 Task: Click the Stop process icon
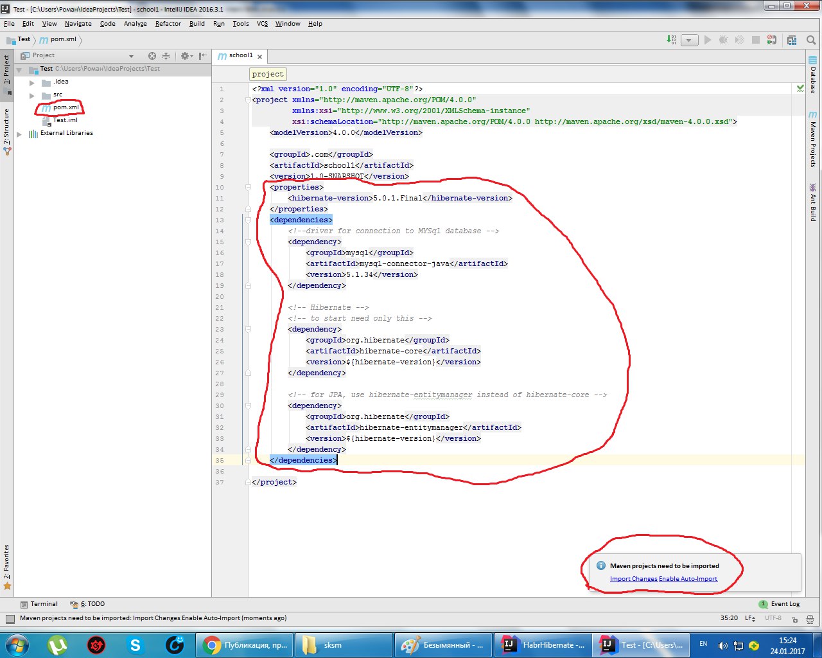point(756,40)
